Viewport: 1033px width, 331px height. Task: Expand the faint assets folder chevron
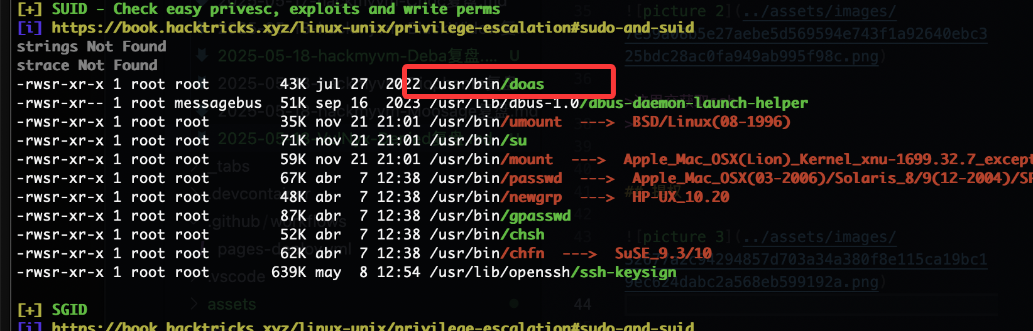(195, 305)
